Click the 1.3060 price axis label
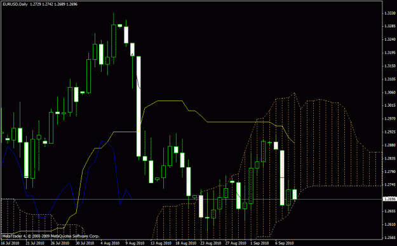This screenshot has height=246, width=397. [389, 92]
